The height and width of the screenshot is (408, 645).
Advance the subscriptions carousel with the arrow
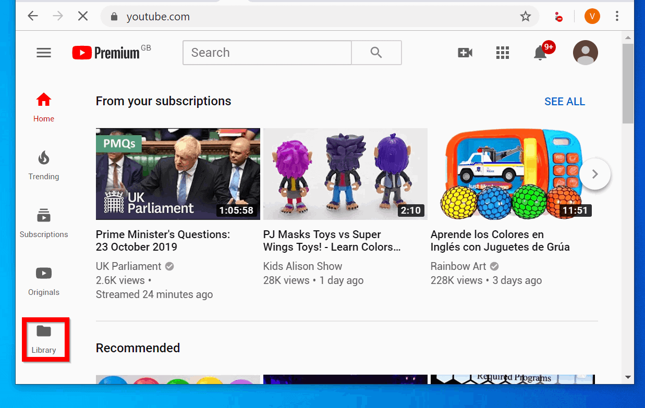[594, 174]
